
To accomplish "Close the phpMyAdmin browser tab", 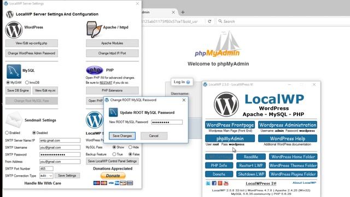I will [x=173, y=12].
